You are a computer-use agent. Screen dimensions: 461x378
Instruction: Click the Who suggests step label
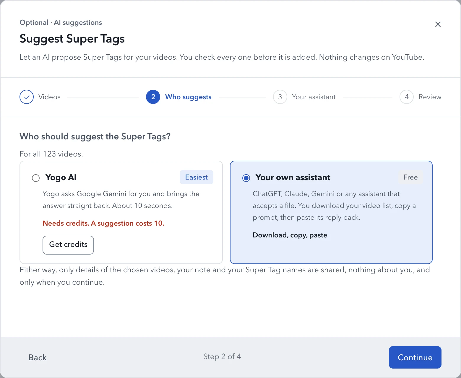tap(188, 97)
